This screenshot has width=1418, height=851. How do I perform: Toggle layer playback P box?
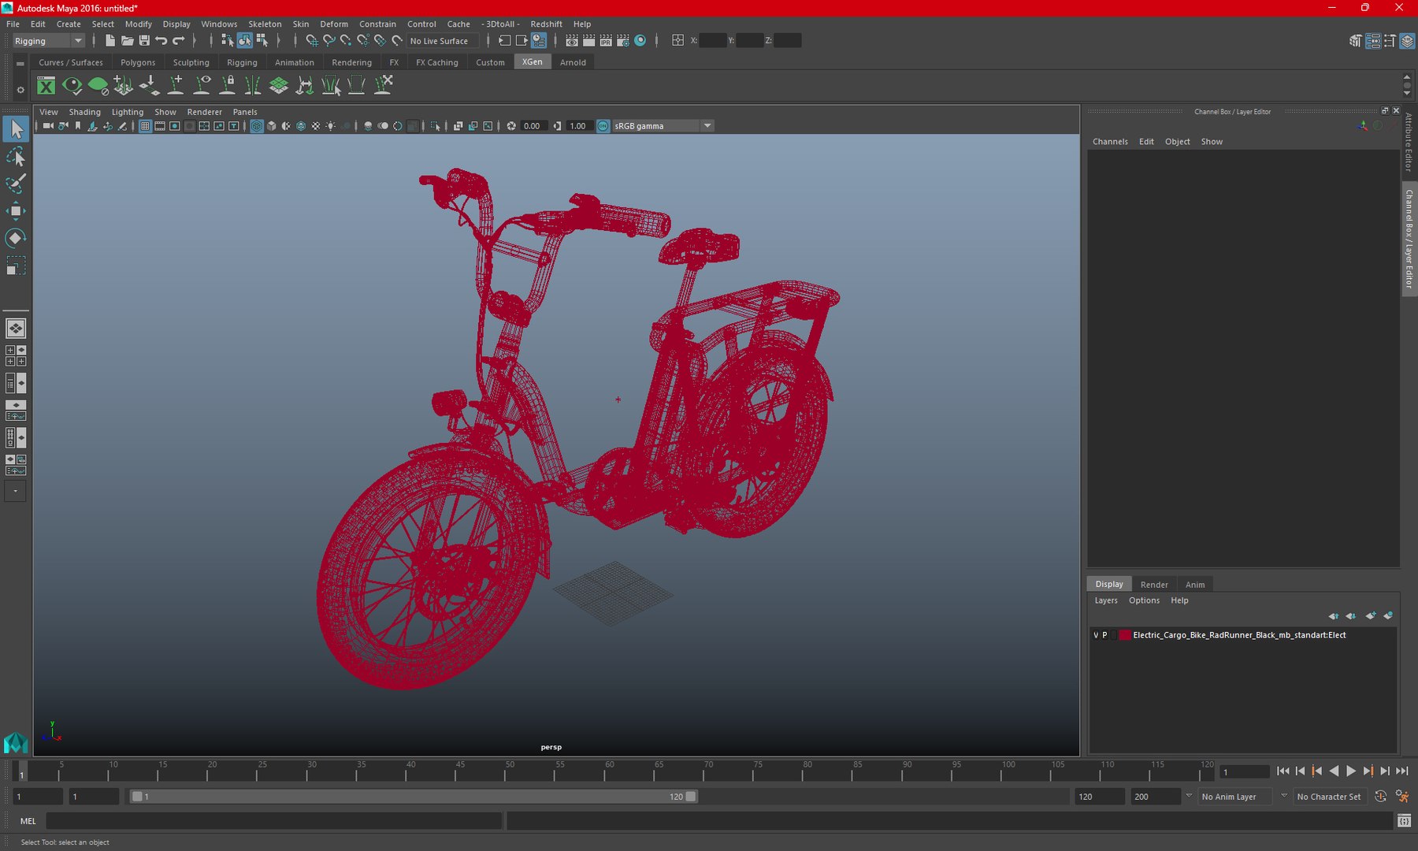tap(1104, 635)
